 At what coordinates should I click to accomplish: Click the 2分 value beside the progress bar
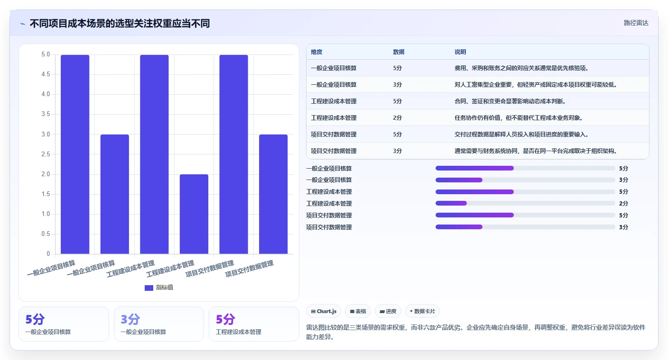point(623,204)
